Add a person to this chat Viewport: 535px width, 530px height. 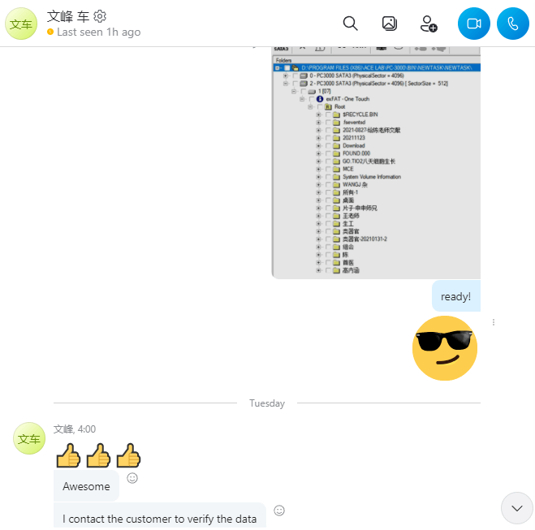click(x=429, y=24)
